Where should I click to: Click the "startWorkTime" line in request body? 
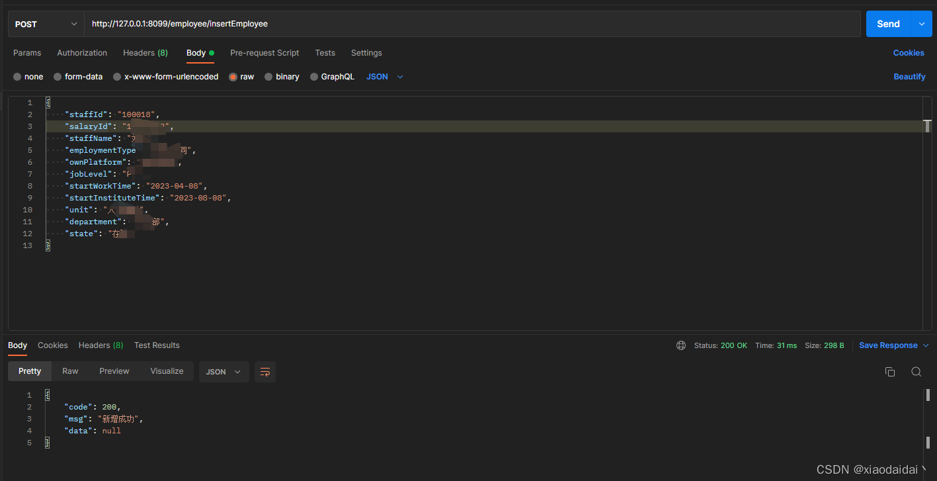[x=136, y=186]
